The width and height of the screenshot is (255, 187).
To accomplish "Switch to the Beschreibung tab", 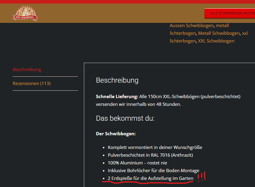I will [27, 70].
